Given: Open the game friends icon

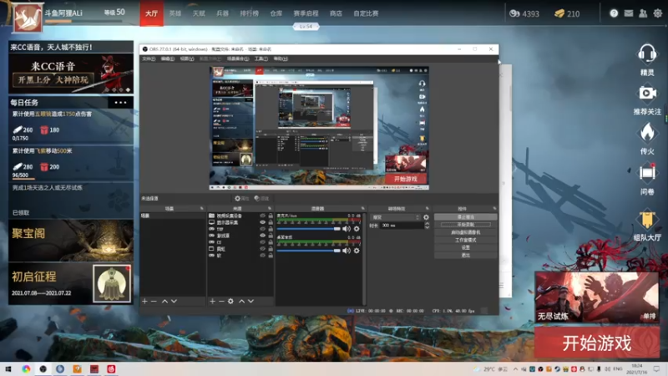Looking at the screenshot, I should click(643, 13).
